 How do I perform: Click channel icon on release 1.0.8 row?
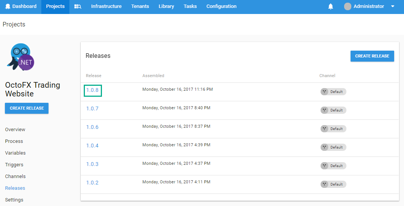[x=324, y=91]
